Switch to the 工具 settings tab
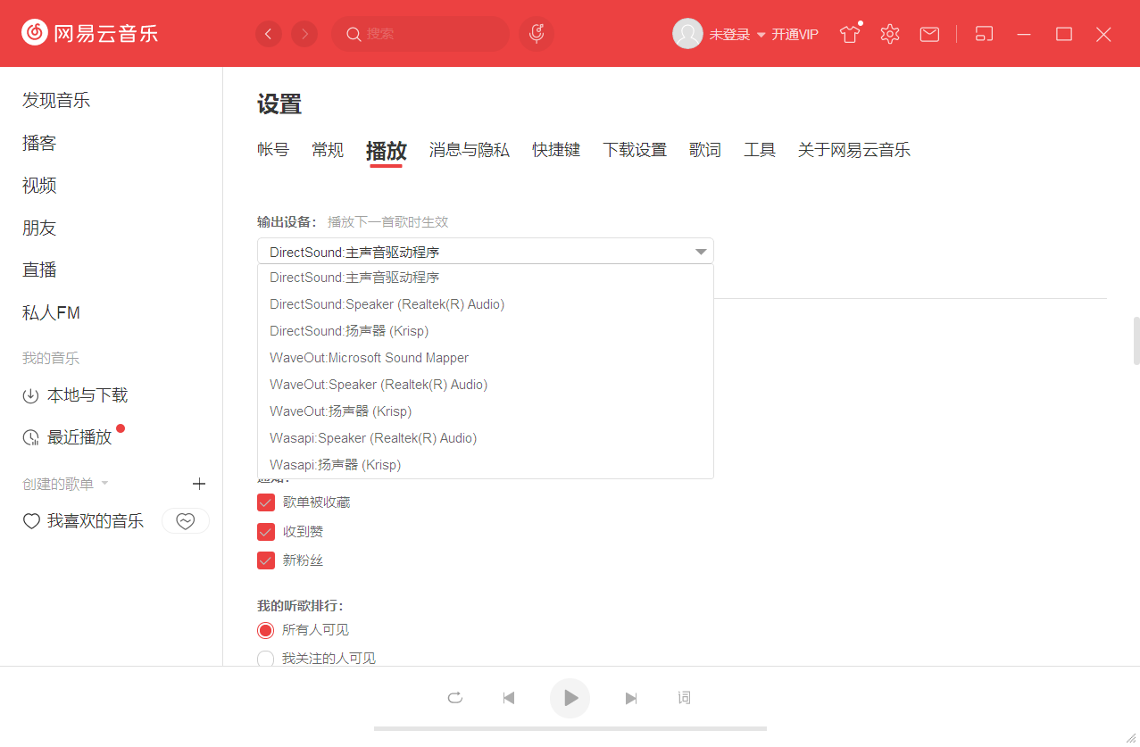Viewport: 1140px width, 747px height. pos(760,150)
